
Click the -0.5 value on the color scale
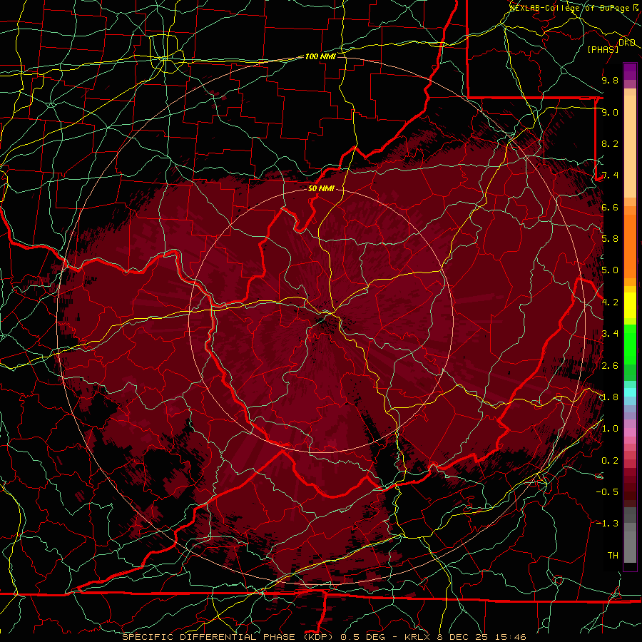607,492
